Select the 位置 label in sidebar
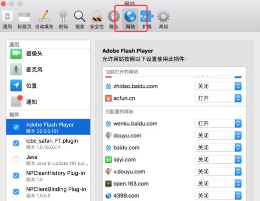This screenshot has width=260, height=201. [x=32, y=86]
